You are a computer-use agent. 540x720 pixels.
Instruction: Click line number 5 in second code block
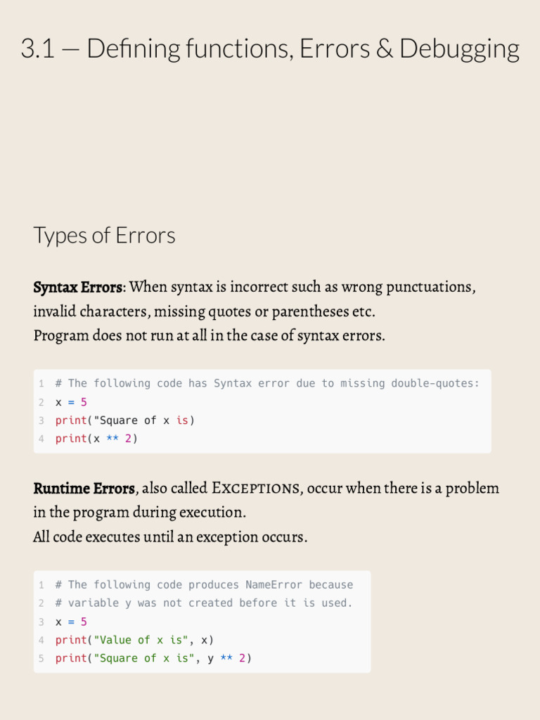click(41, 658)
